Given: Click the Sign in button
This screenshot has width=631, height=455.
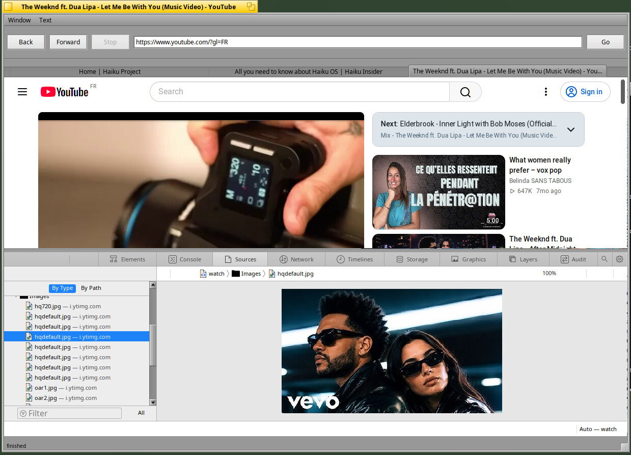Looking at the screenshot, I should point(585,92).
